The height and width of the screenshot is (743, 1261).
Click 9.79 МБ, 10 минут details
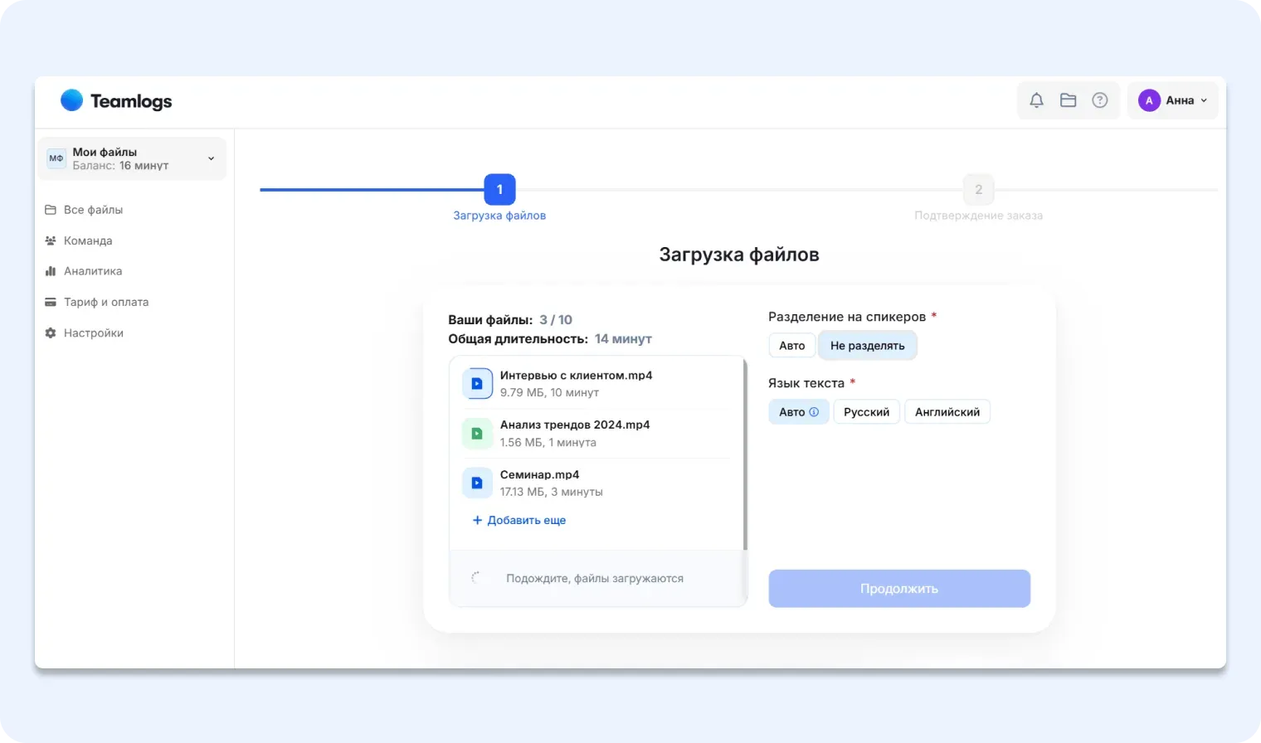click(549, 392)
